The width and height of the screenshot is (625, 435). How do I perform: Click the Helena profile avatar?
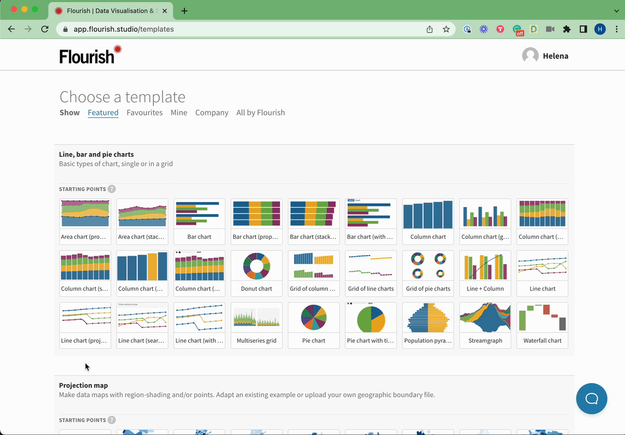point(531,55)
